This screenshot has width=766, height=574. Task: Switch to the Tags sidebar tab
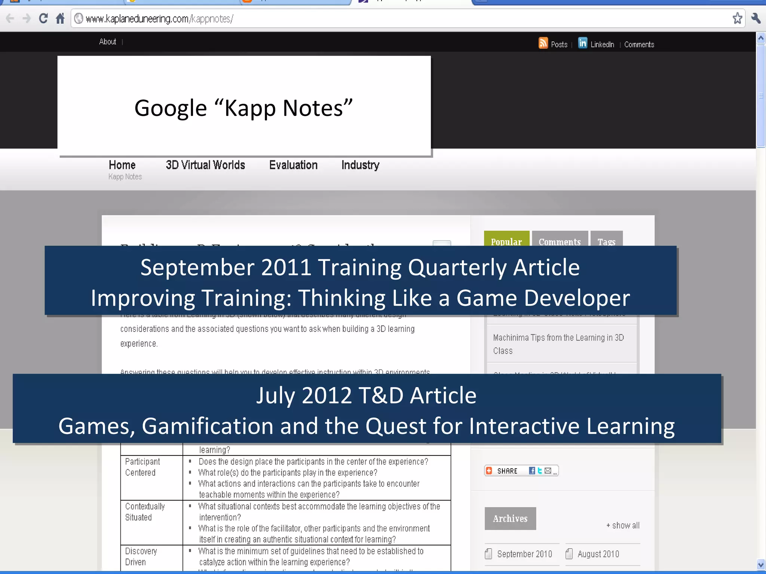tap(606, 239)
